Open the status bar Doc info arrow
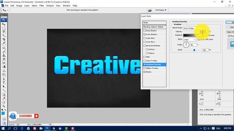Screen dimensions: 234x131 click(50, 124)
